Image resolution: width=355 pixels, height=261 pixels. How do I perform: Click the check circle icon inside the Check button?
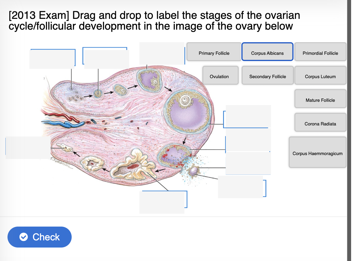(x=23, y=237)
